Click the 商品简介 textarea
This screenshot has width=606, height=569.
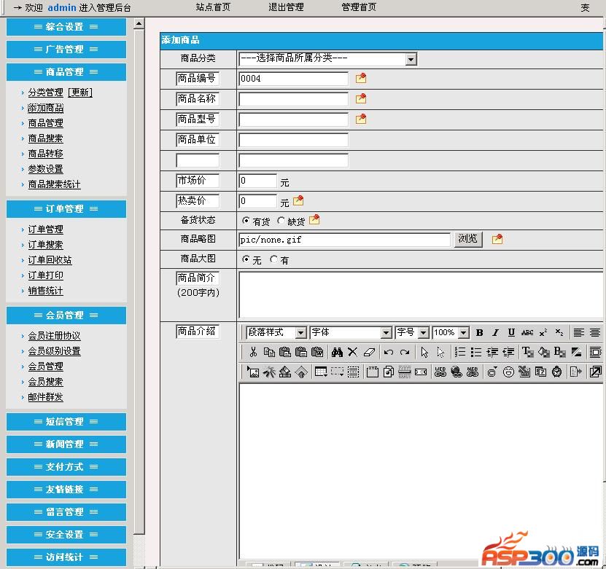421,295
